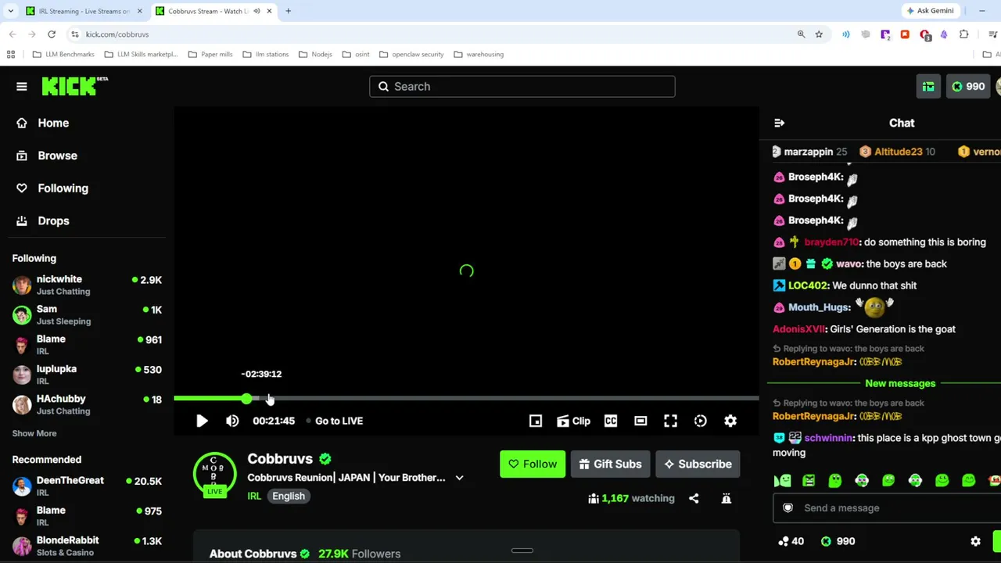Open Altitude23's leaderboard entry
The width and height of the screenshot is (1001, 563).
(897, 152)
